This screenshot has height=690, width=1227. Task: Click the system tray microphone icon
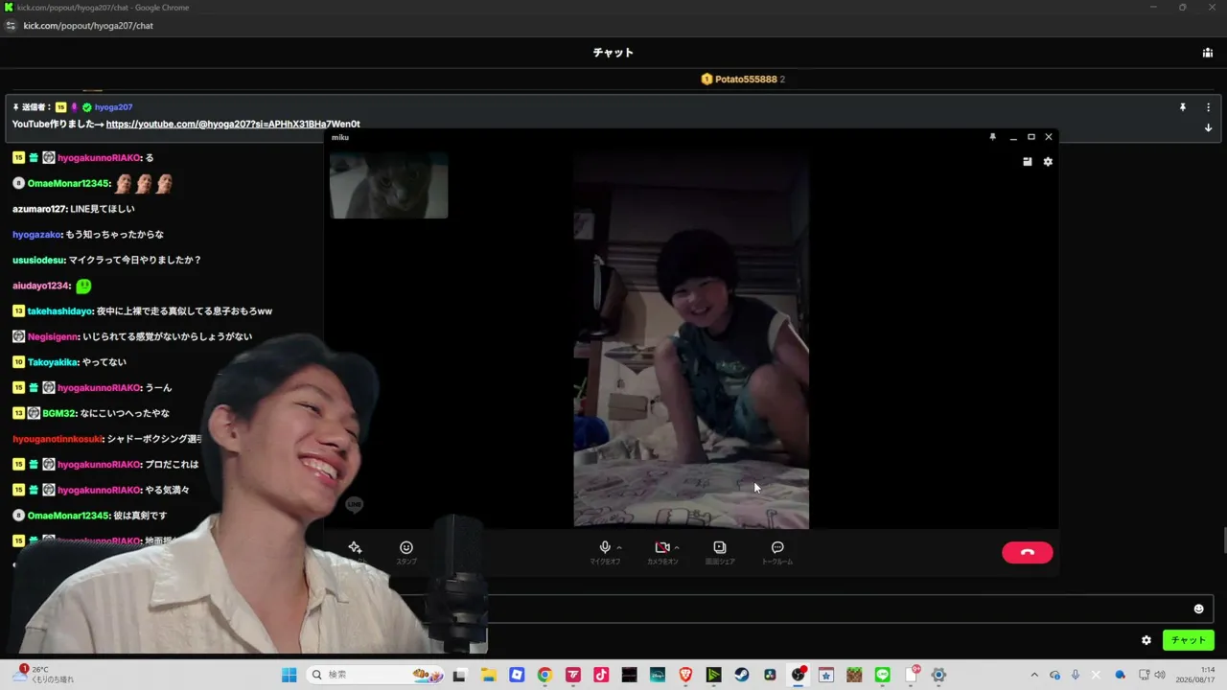pyautogui.click(x=1076, y=675)
